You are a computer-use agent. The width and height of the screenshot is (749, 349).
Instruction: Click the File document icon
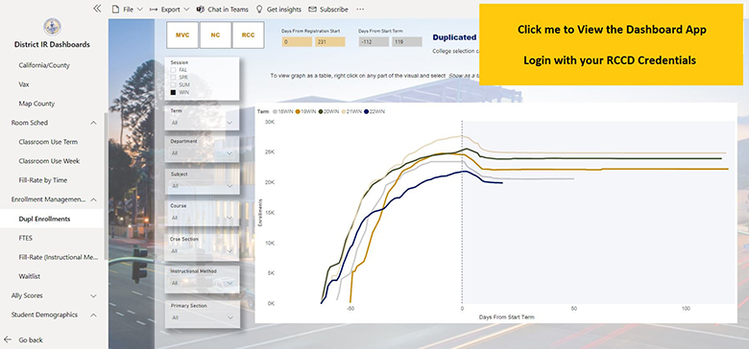tap(115, 9)
